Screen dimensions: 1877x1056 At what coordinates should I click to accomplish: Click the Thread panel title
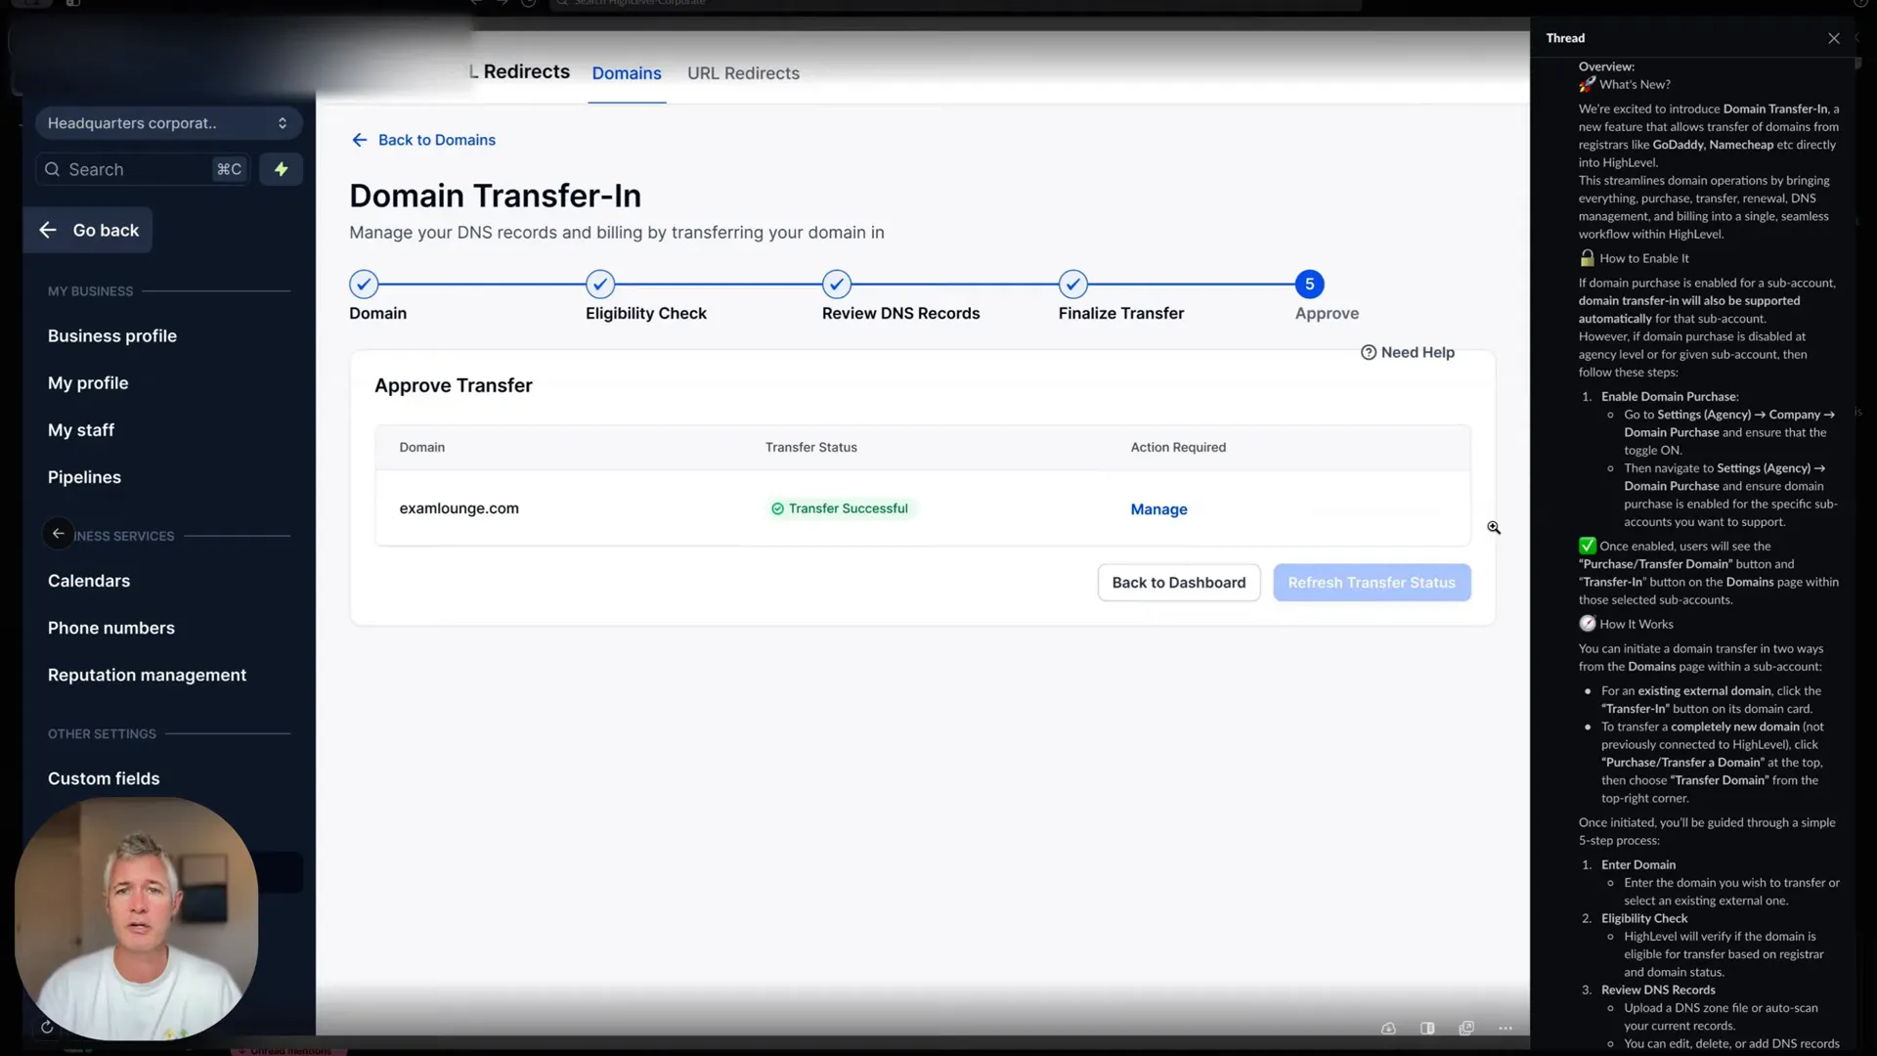click(x=1565, y=38)
